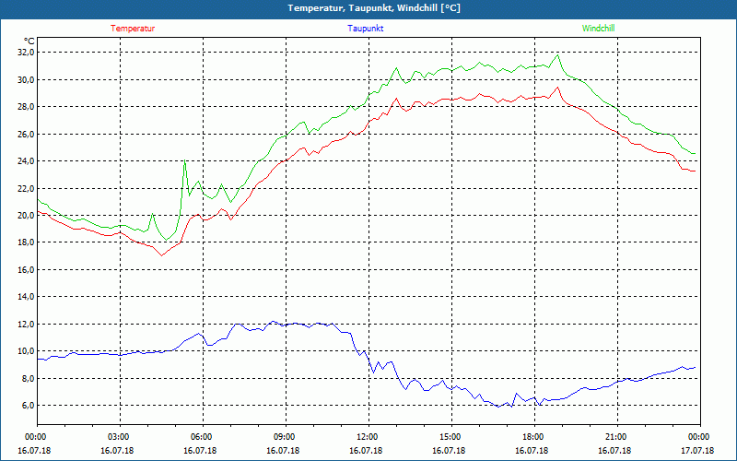Viewport: 737px width, 461px height.
Task: Click the 28,0 y-axis value
Action: click(x=27, y=107)
